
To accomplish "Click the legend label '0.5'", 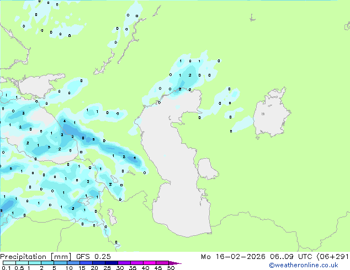I will point(19,268).
